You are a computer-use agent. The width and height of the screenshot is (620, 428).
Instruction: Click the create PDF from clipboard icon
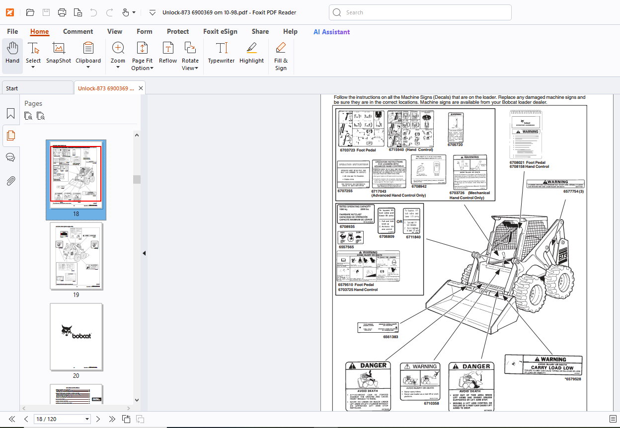coord(77,12)
